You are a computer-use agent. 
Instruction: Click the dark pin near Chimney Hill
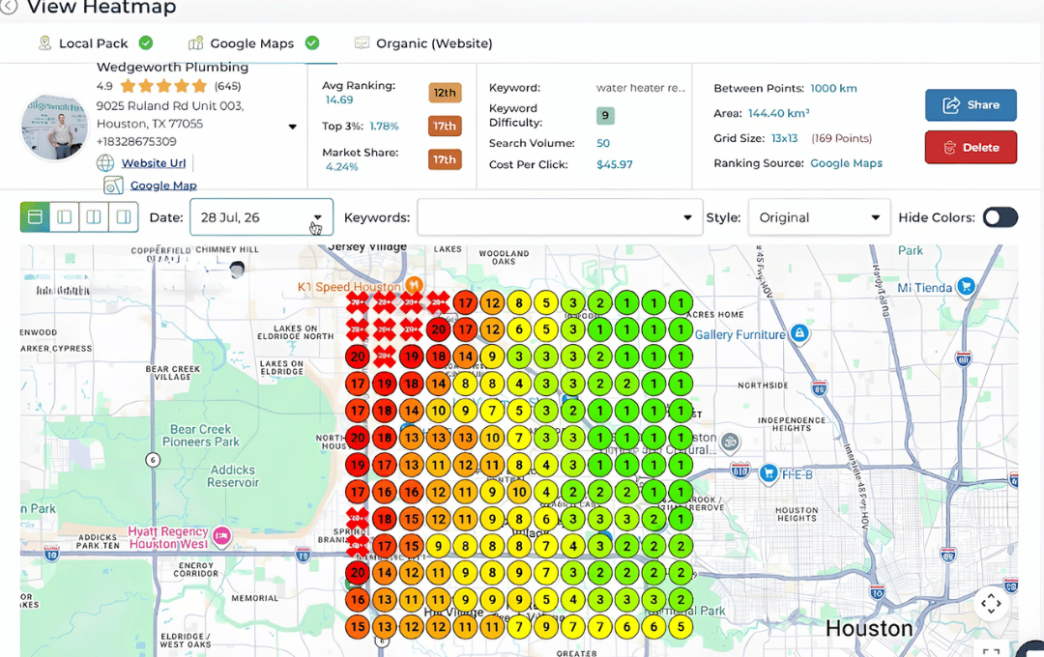(237, 270)
